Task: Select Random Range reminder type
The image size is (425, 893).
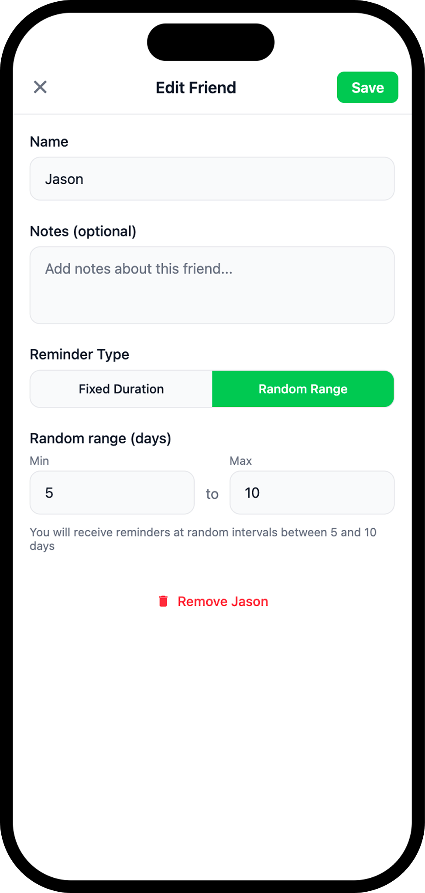Action: pyautogui.click(x=303, y=389)
